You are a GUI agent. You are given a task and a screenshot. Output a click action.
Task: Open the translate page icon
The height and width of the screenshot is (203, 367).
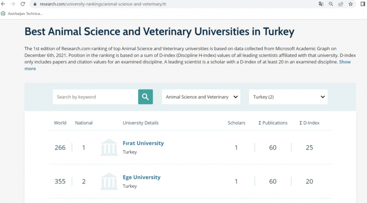pos(321,4)
